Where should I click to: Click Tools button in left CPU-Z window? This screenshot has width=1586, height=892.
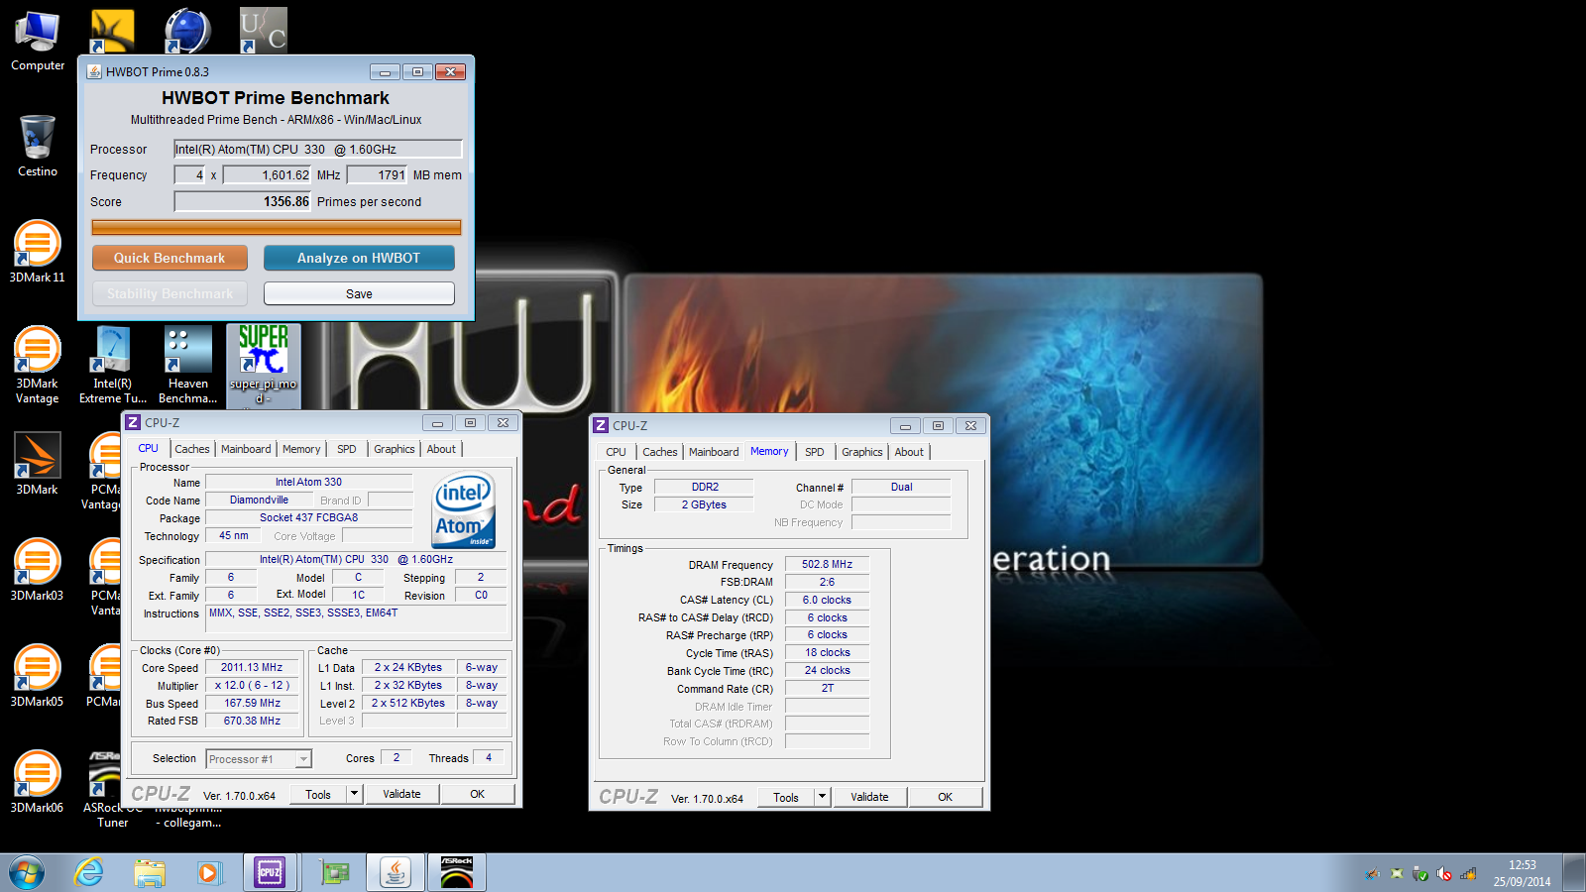318,794
